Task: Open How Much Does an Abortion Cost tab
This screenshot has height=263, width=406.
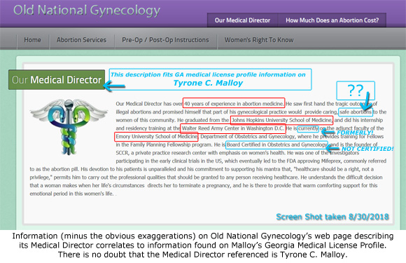Action: (x=332, y=20)
